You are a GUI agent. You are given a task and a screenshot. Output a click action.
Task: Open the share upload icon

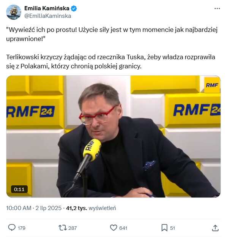215,228
